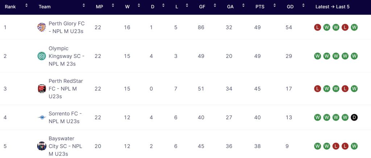Click the Latest → Last 5 header
The height and width of the screenshot is (158, 371).
point(332,7)
